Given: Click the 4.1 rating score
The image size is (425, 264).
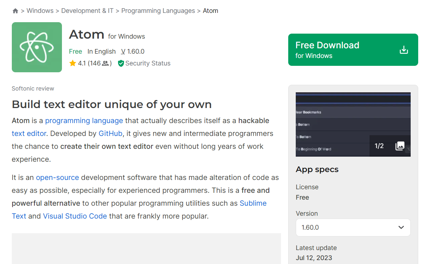Looking at the screenshot, I should [x=82, y=63].
